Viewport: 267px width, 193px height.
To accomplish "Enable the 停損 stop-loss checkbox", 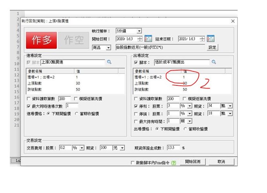I will tap(135, 114).
